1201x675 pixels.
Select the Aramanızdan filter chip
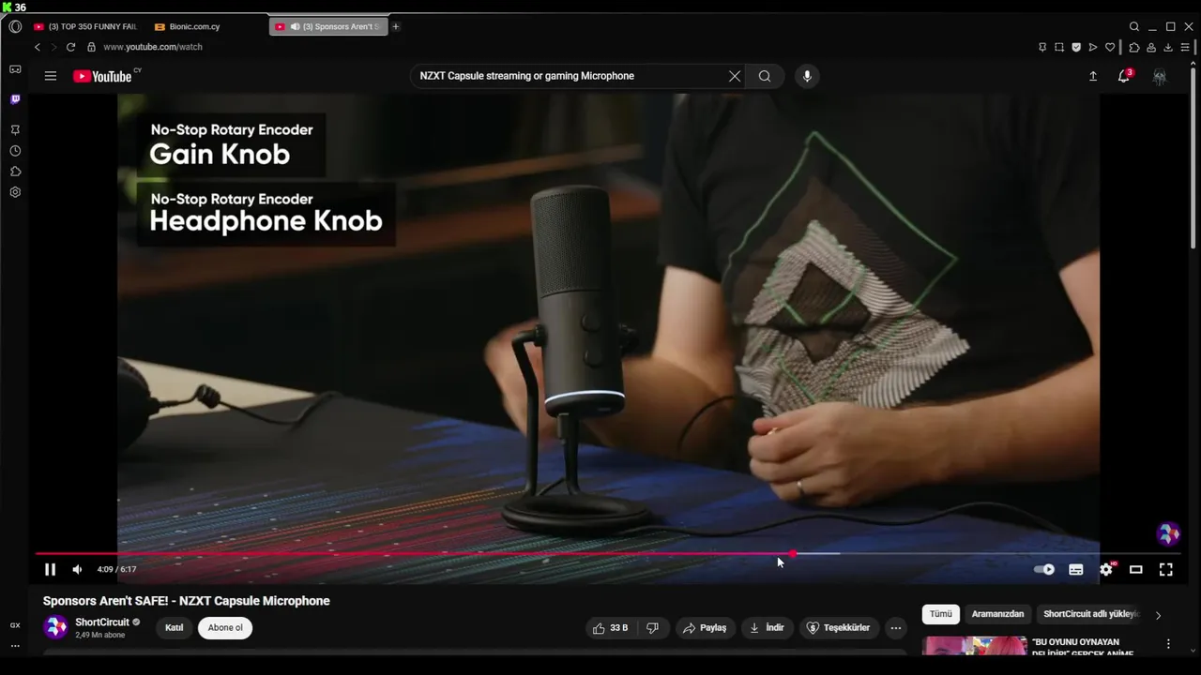(x=997, y=614)
